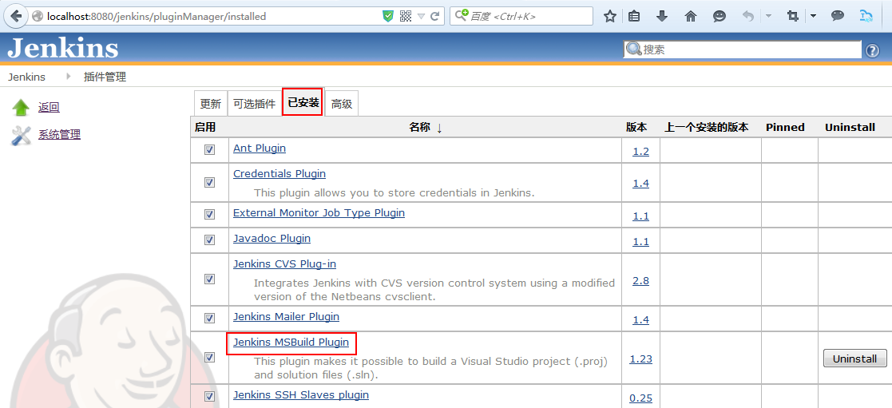Viewport: 892px width, 408px height.
Task: Click version 0.25 of SSH Slaves plugin
Action: tap(640, 398)
